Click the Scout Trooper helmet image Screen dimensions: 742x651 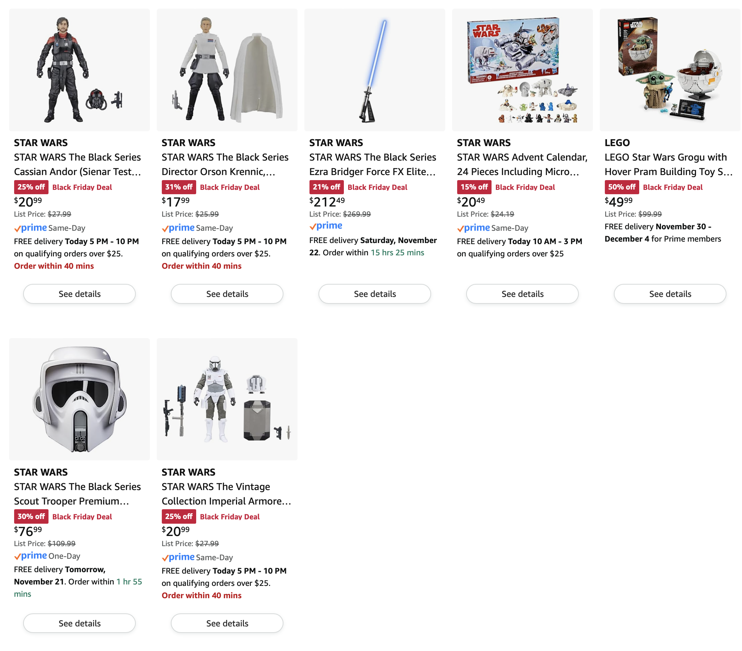click(79, 399)
